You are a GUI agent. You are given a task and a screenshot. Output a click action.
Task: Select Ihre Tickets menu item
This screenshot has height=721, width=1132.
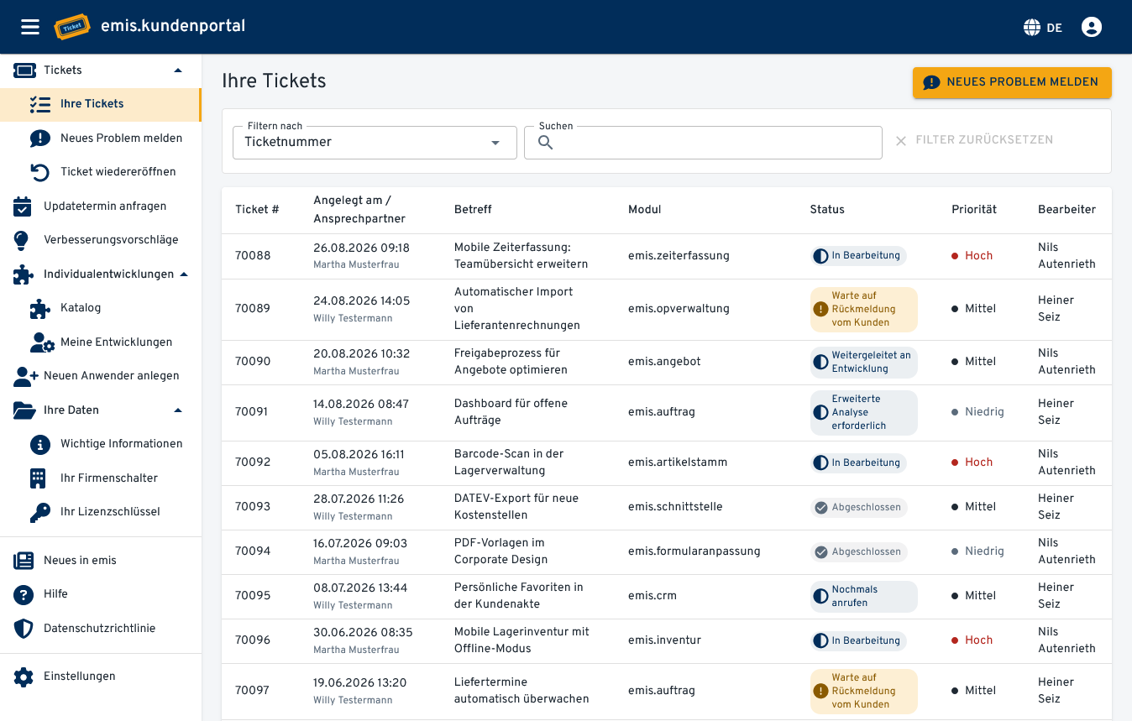click(101, 104)
